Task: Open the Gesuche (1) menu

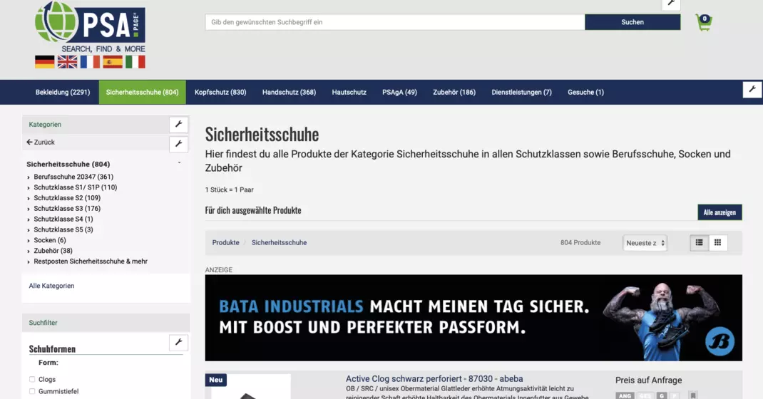Action: point(585,93)
